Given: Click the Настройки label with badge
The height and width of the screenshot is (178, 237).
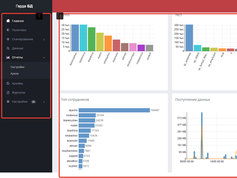Looking at the screenshot, I should [20, 102].
